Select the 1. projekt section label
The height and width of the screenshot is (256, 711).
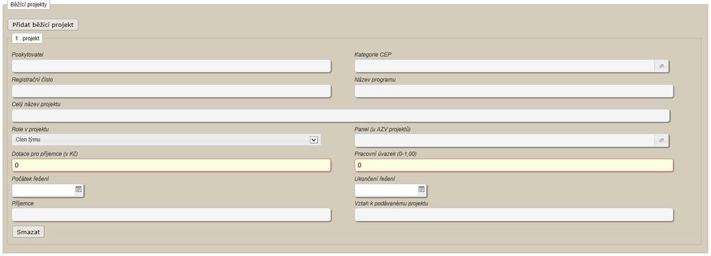tap(27, 39)
